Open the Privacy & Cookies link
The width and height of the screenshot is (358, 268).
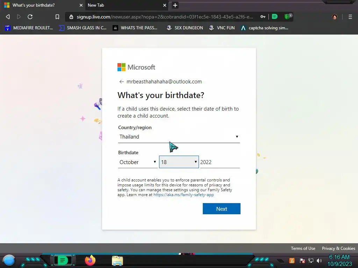pyautogui.click(x=338, y=248)
